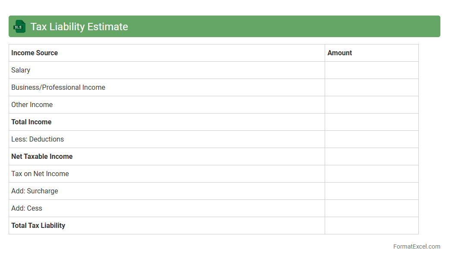Click the Net Taxable Income amount cell

(371, 156)
